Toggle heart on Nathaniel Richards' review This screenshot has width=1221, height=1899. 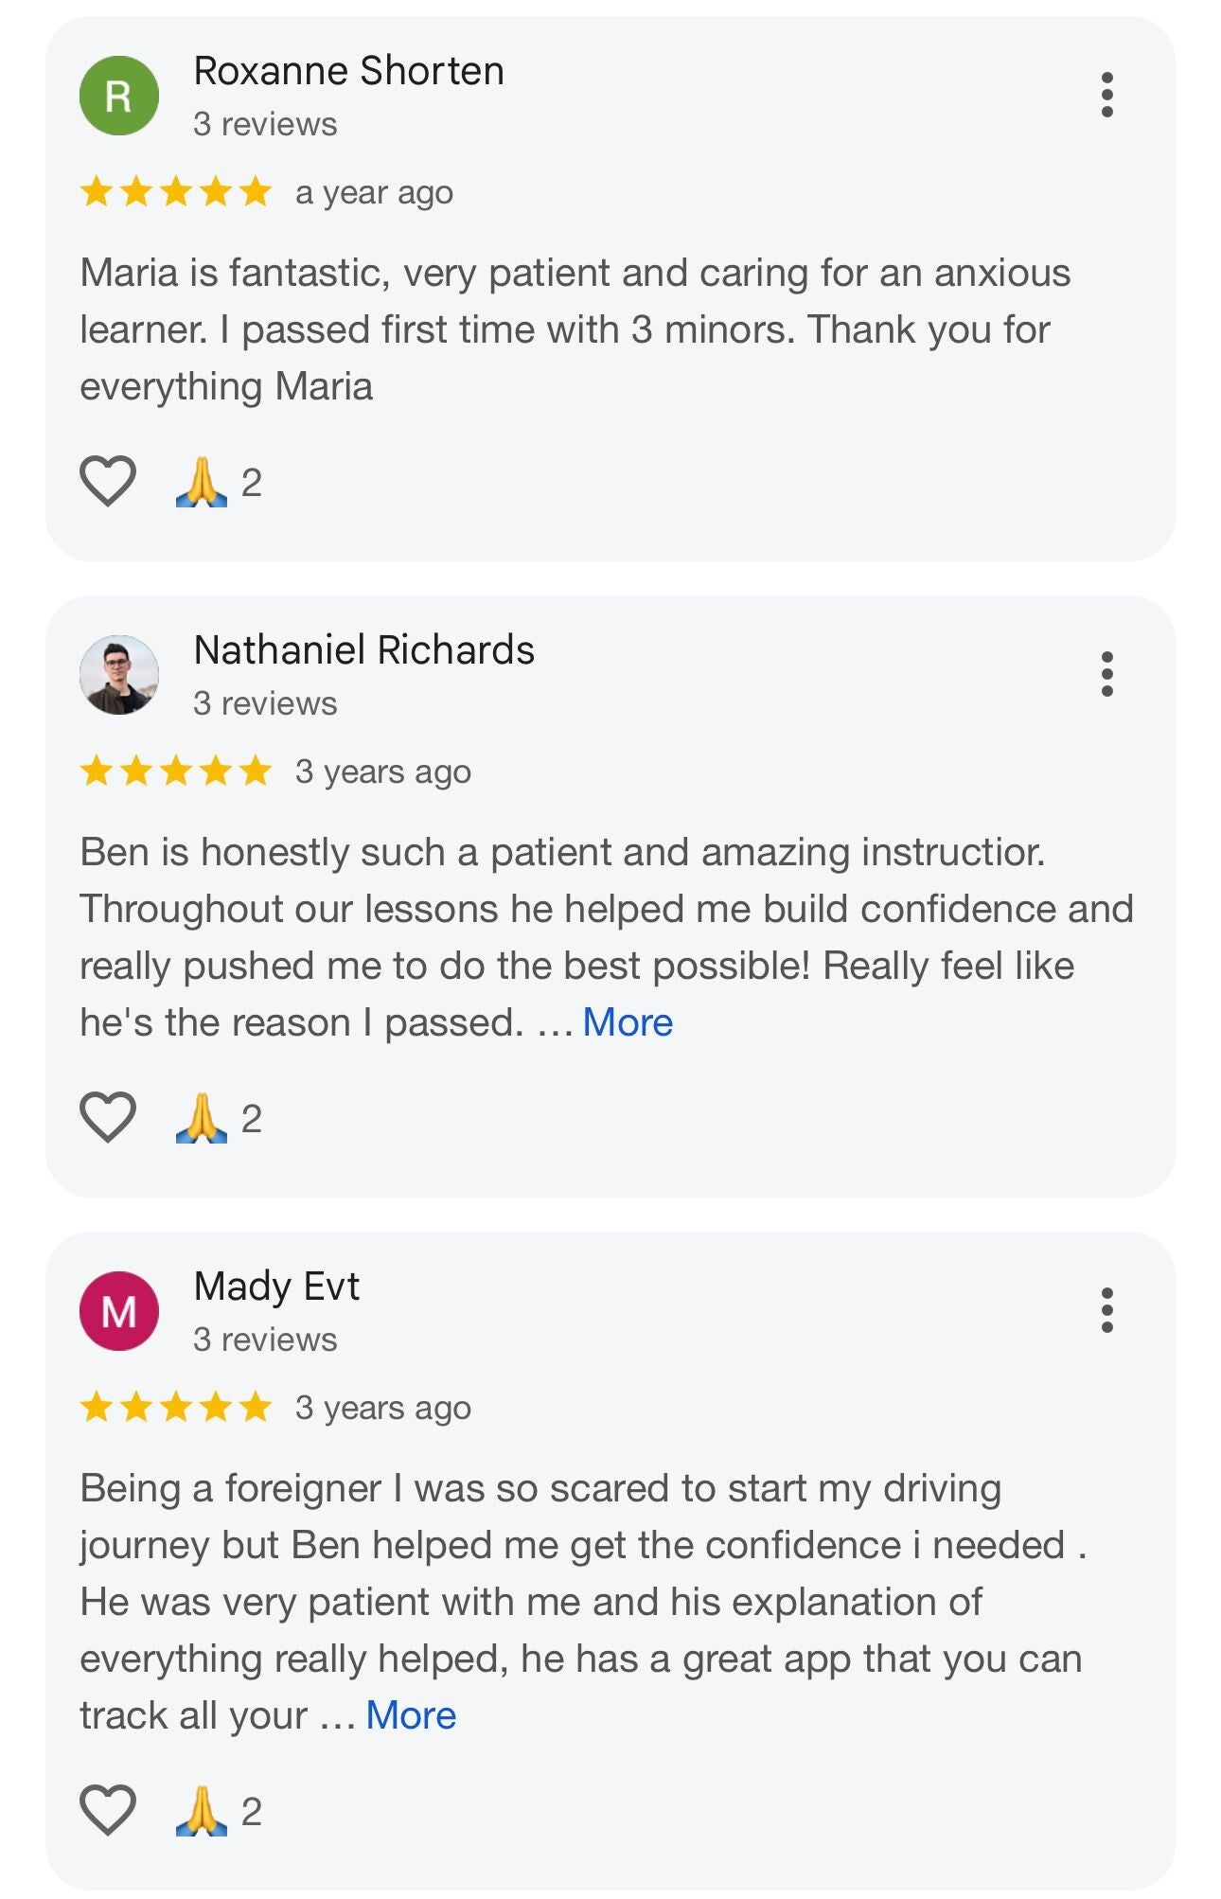pos(108,1117)
